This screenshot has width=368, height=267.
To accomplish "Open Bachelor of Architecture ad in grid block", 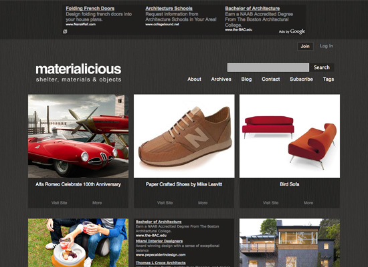I will (x=159, y=222).
